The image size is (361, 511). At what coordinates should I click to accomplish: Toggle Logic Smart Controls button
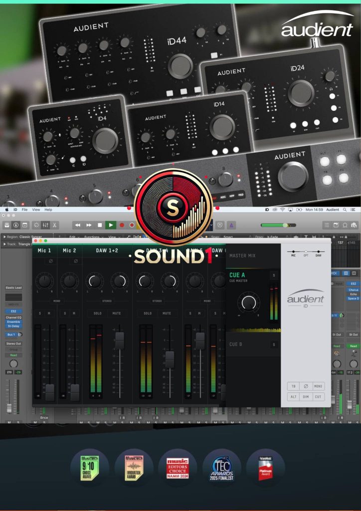pyautogui.click(x=36, y=225)
